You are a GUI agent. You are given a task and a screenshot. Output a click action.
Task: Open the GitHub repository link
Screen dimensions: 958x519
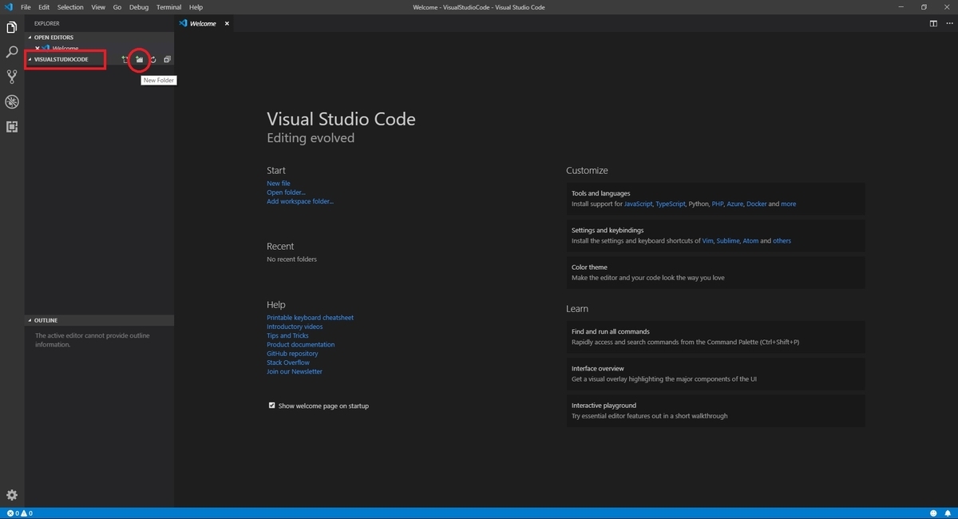pos(292,354)
